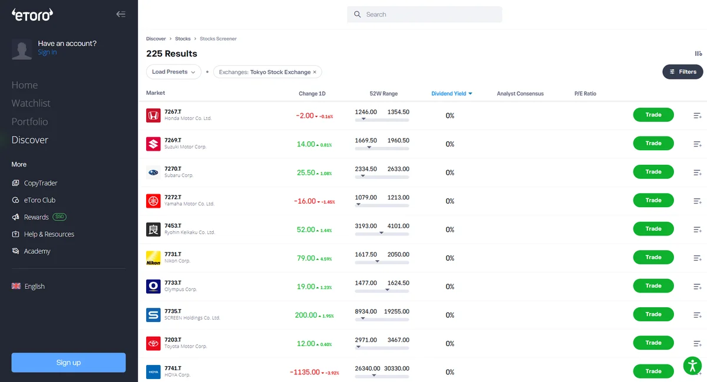Viewport: 707px width, 382px height.
Task: Collapse the sidebar with the arrow icon
Action: pyautogui.click(x=121, y=14)
